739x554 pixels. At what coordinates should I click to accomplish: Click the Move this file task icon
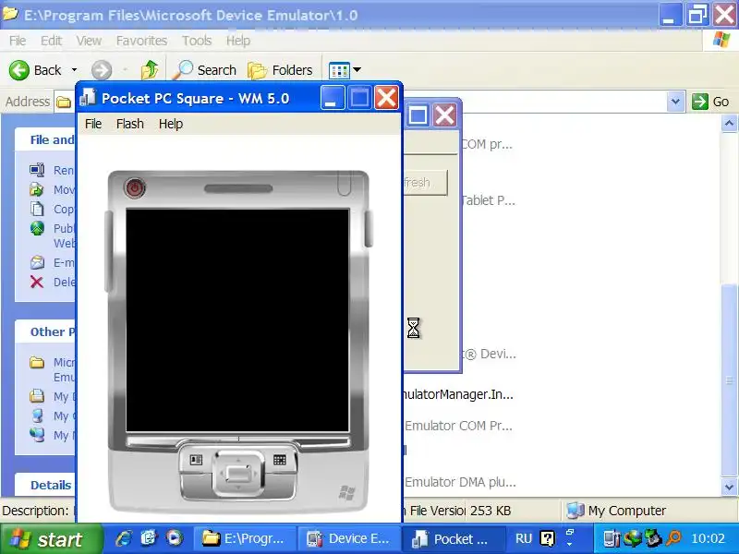[37, 189]
